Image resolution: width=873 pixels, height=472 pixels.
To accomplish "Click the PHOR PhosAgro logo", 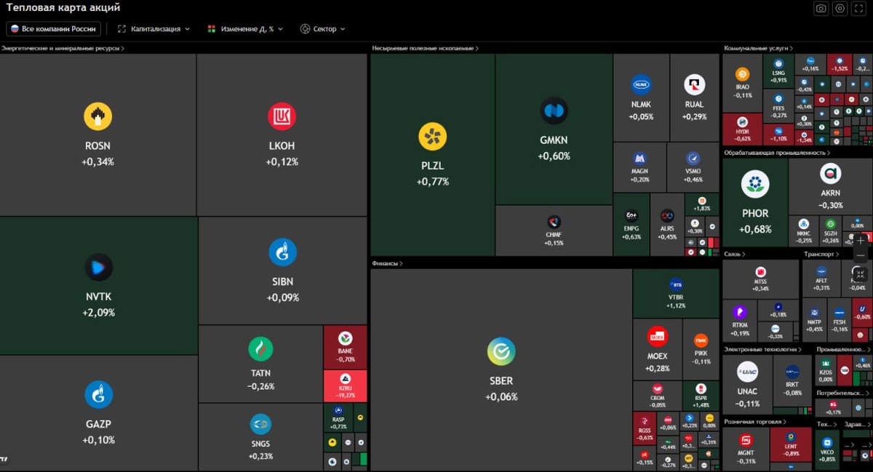I will click(755, 184).
